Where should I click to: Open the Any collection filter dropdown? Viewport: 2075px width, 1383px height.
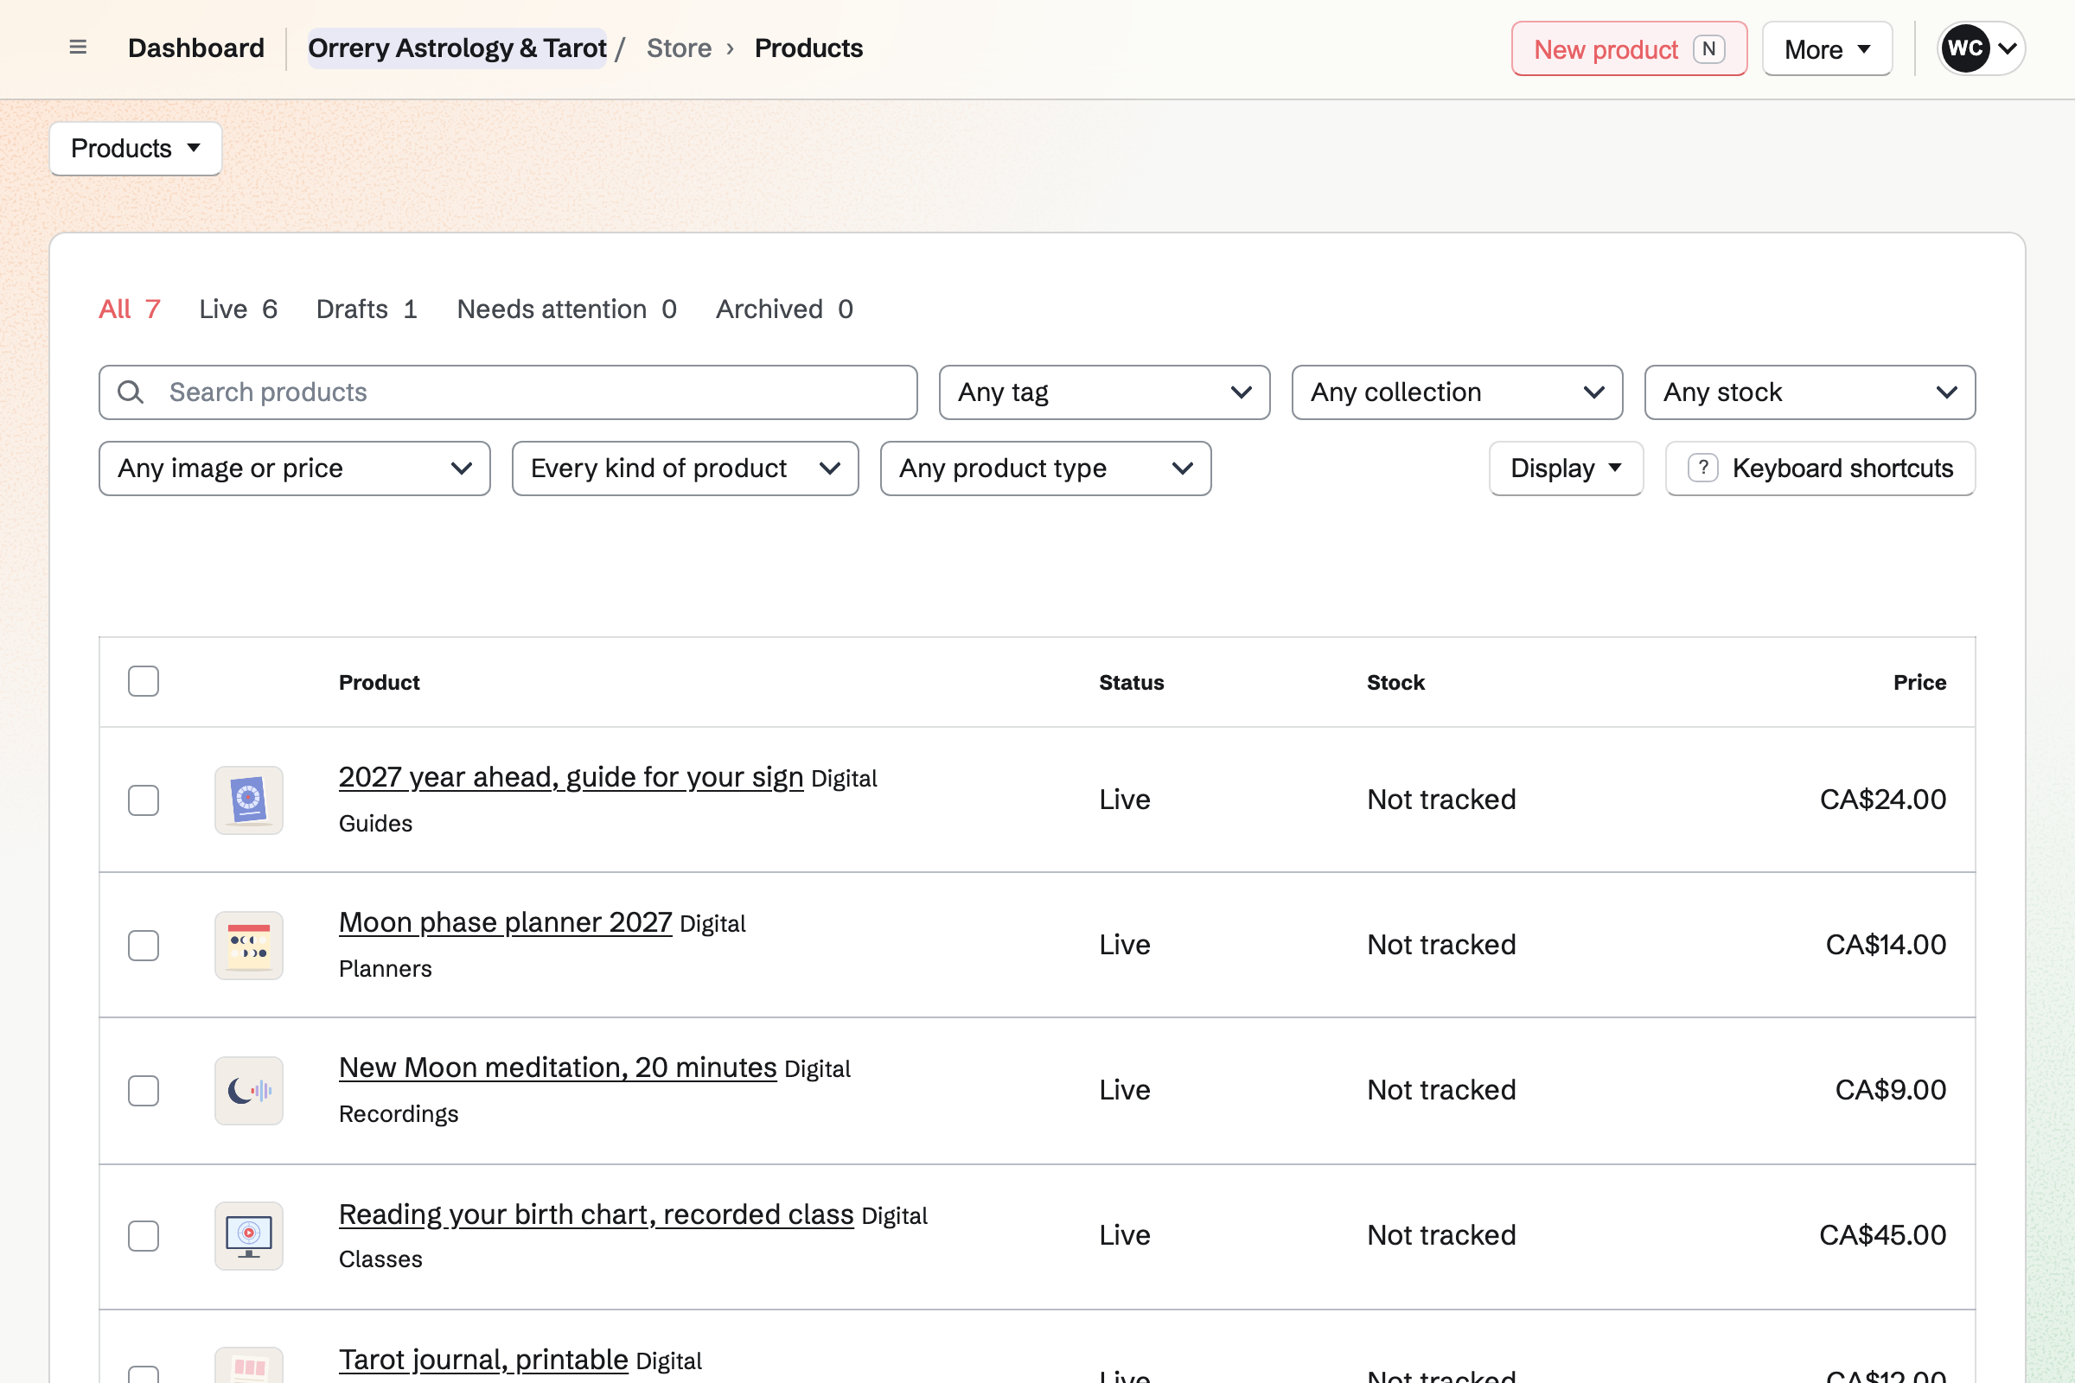[x=1458, y=392]
